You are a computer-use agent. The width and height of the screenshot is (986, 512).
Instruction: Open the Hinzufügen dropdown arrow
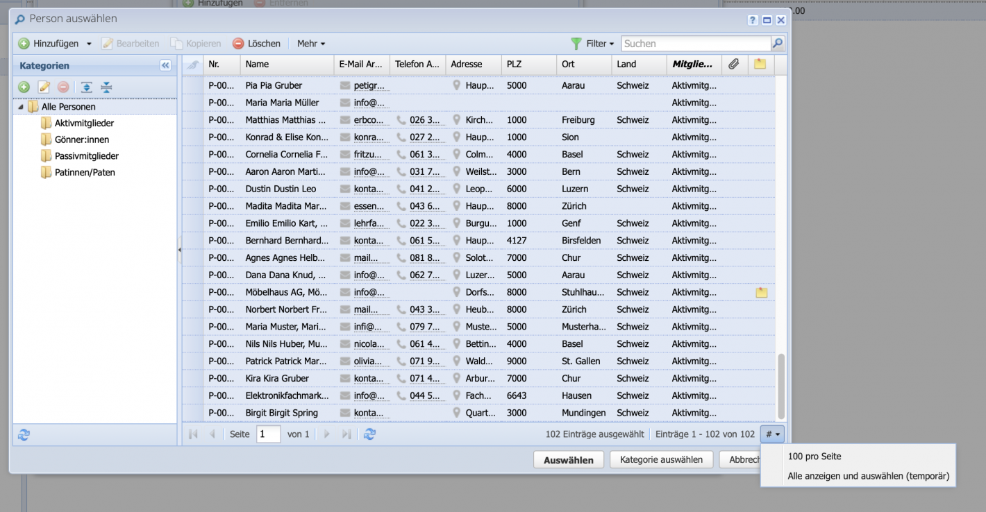pyautogui.click(x=89, y=43)
